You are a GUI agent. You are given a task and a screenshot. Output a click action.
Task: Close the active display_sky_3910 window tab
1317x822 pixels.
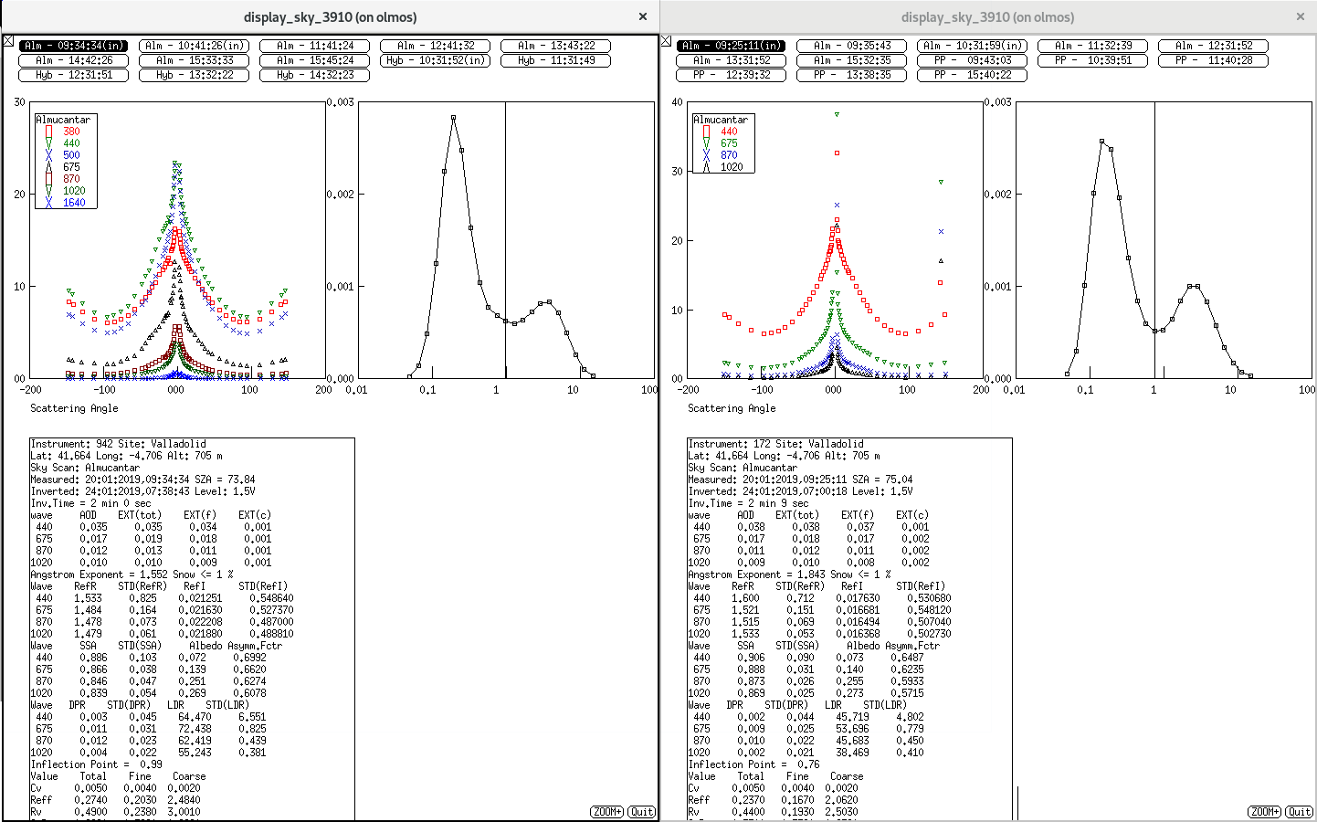click(x=643, y=16)
